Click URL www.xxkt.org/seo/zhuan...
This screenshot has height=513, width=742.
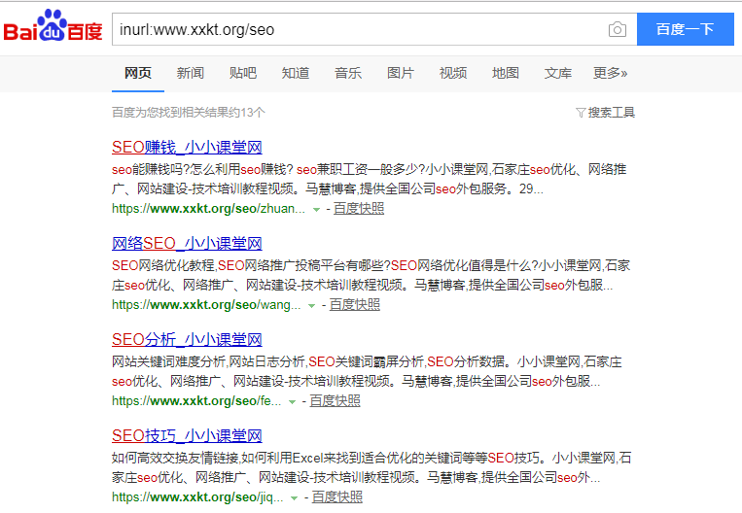208,209
